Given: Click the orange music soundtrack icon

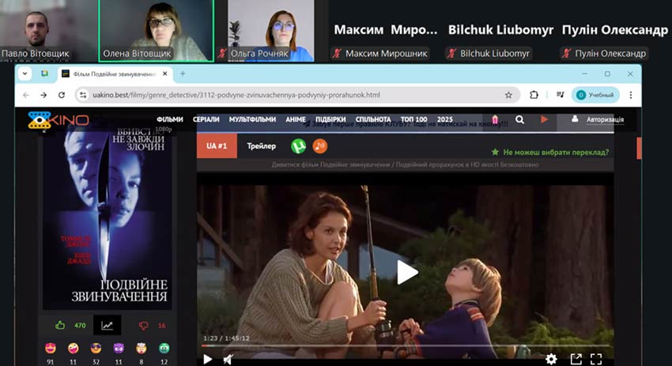Looking at the screenshot, I should point(319,146).
